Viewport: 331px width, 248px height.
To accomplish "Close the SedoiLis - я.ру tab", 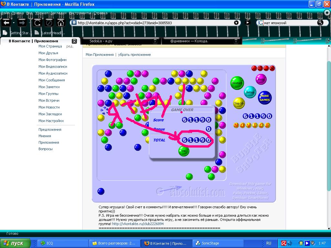I will pyautogui.click(x=155, y=41).
